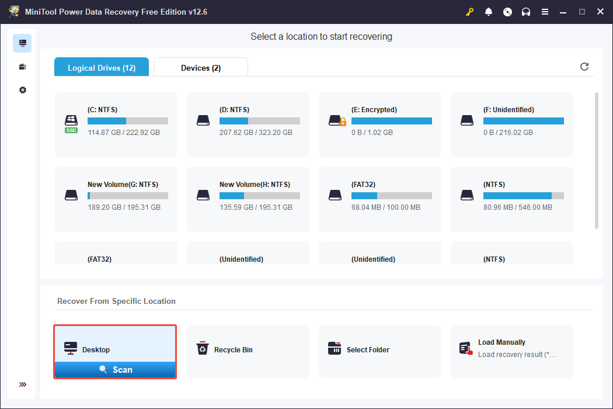Select the Logical Drives (12) tab
Image resolution: width=613 pixels, height=409 pixels.
click(102, 68)
